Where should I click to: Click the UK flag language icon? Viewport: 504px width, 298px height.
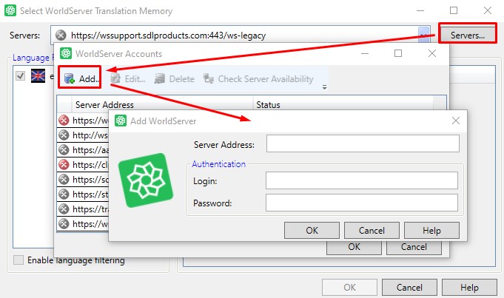[x=38, y=77]
